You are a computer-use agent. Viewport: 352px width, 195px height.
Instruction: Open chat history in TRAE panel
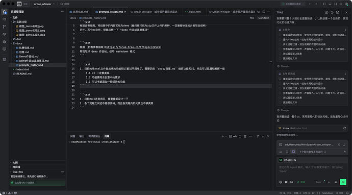pos(332,12)
